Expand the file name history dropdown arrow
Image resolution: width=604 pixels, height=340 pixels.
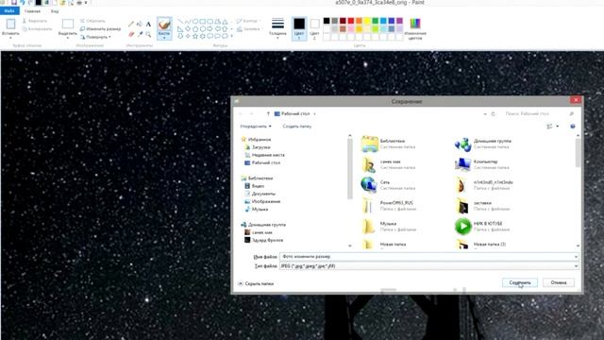(x=576, y=257)
